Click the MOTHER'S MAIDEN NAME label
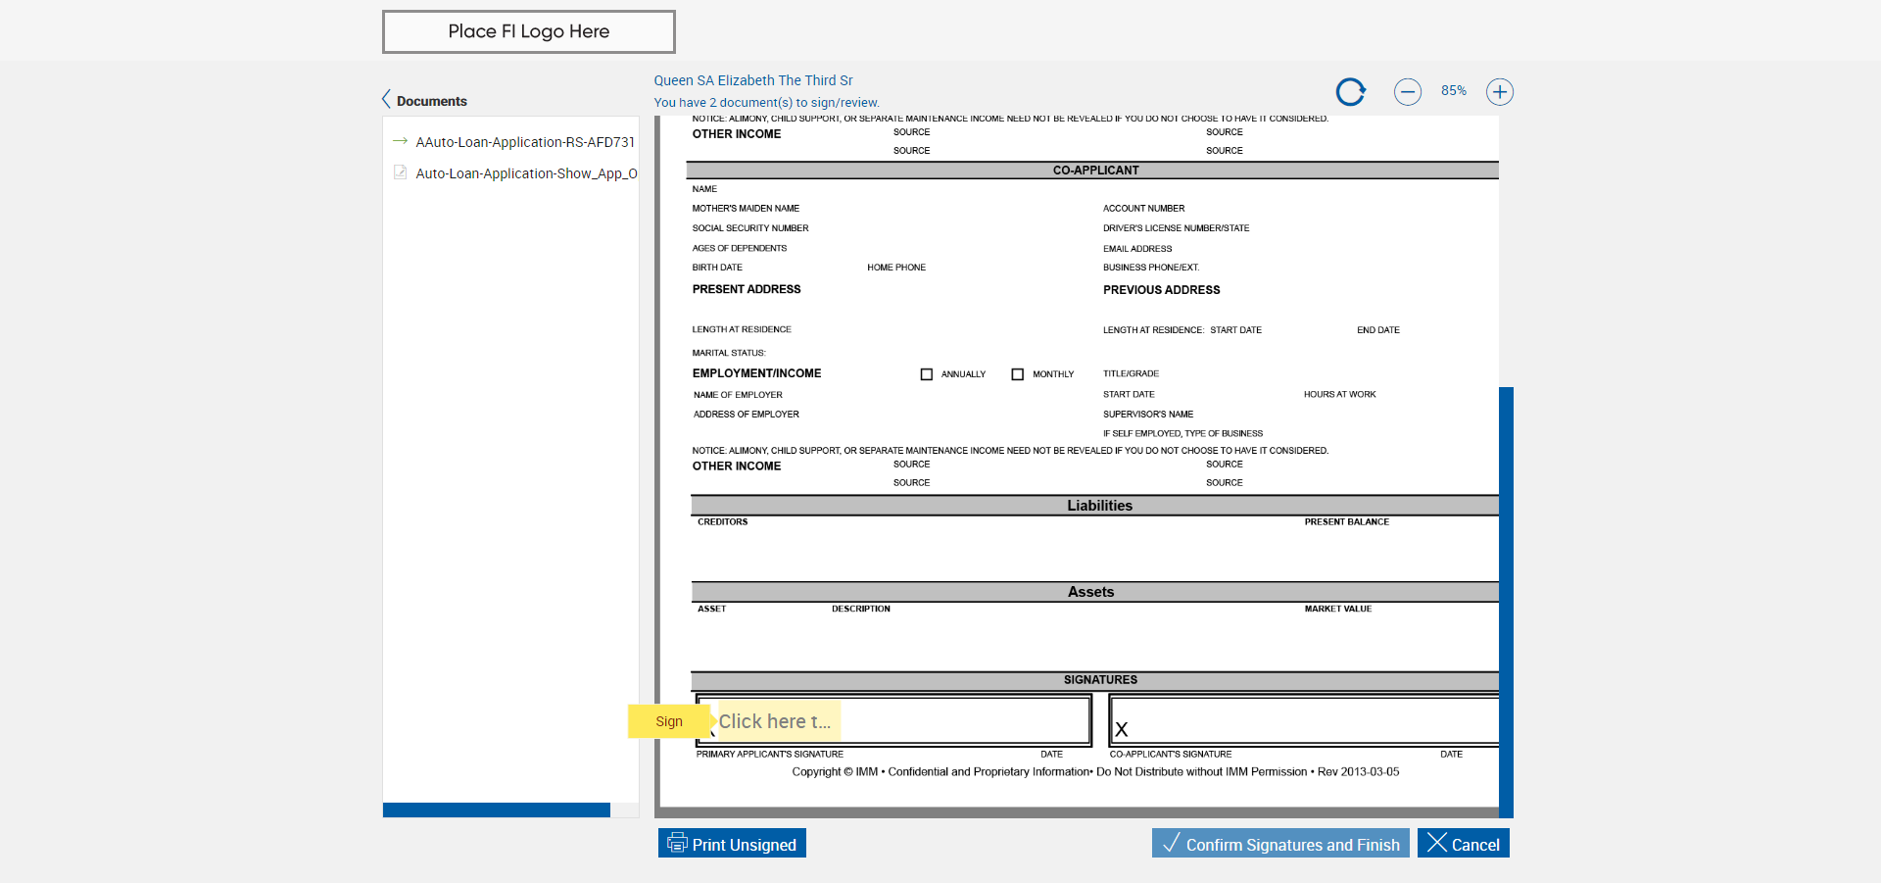Screen dimensions: 1881x883 coord(746,209)
